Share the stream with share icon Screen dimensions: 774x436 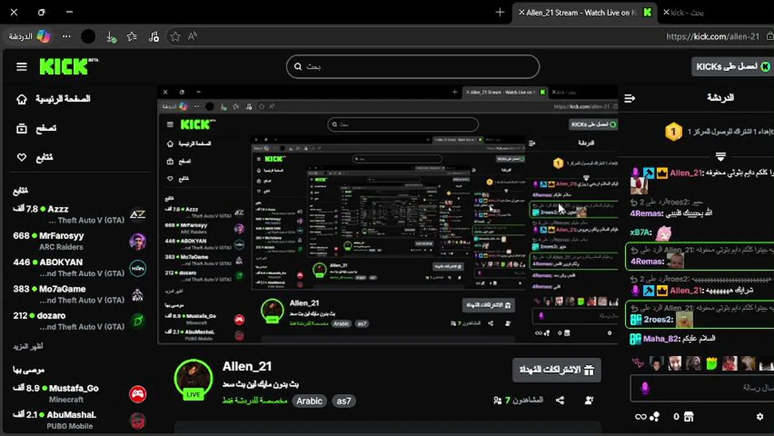(560, 400)
